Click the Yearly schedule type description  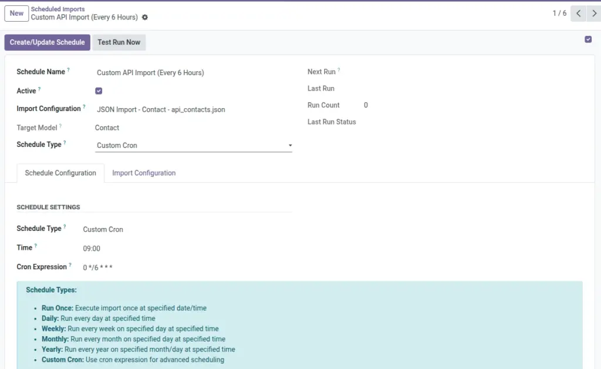click(139, 350)
